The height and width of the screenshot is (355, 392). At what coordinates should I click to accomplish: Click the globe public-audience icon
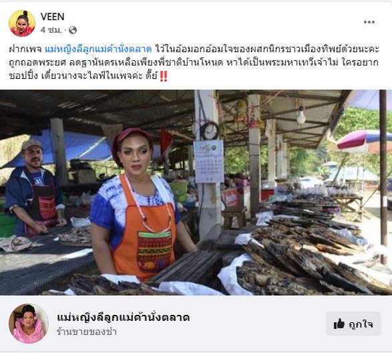point(73,30)
